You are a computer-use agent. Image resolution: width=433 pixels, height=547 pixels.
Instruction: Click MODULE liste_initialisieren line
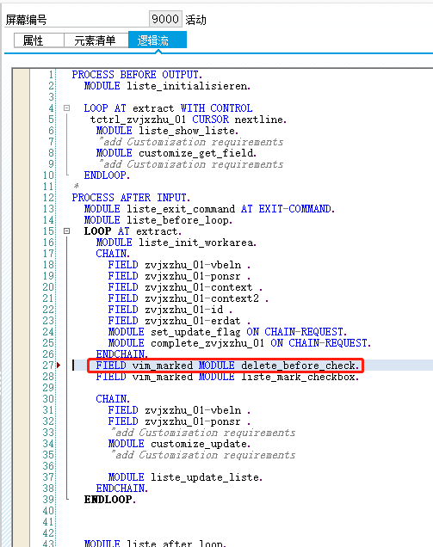tap(167, 86)
